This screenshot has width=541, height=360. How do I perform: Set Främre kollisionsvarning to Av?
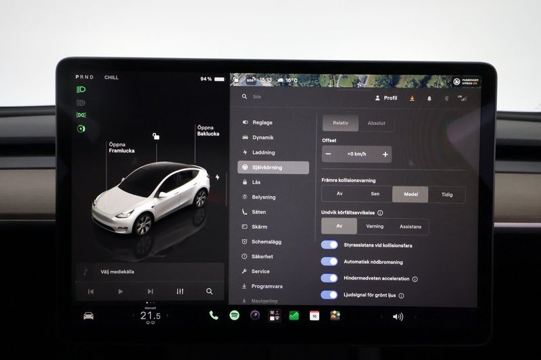[x=339, y=194]
